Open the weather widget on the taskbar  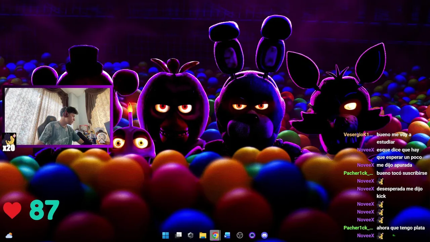click(9, 236)
